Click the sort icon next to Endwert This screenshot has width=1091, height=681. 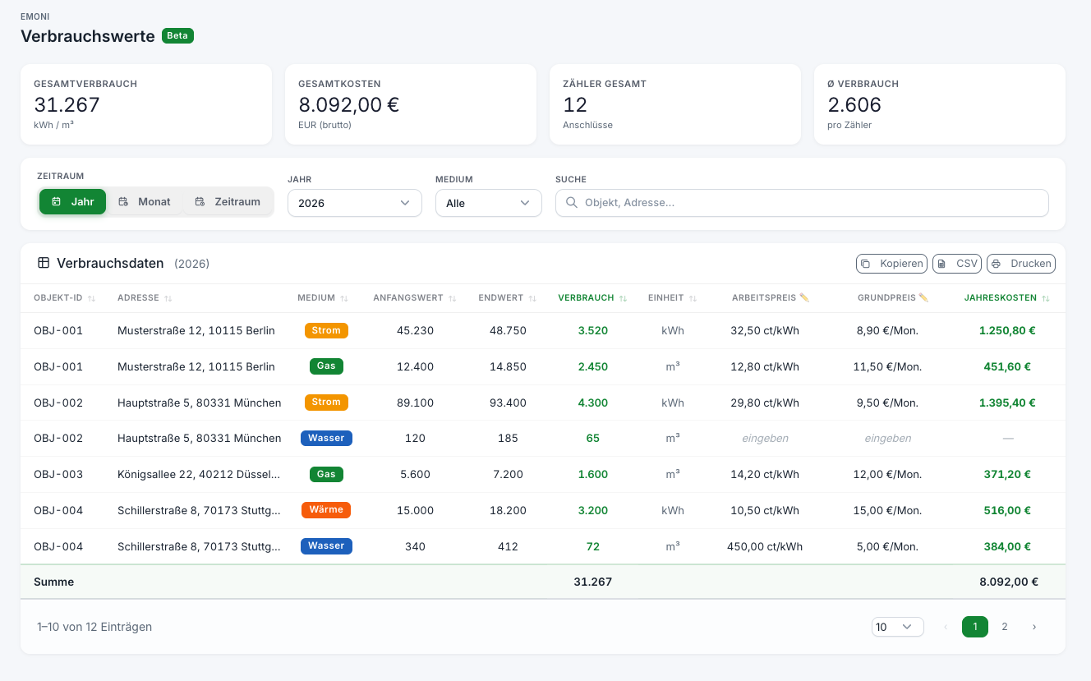pos(532,298)
